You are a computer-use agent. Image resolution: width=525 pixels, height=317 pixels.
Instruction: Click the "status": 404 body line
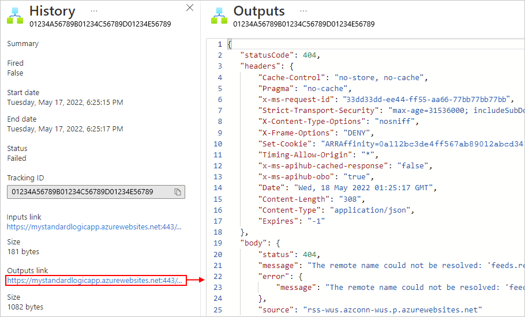(289, 255)
